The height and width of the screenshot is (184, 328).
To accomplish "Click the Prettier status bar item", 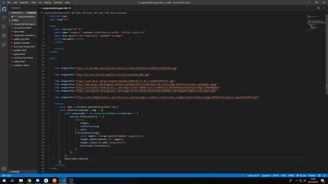I will coord(312,176).
